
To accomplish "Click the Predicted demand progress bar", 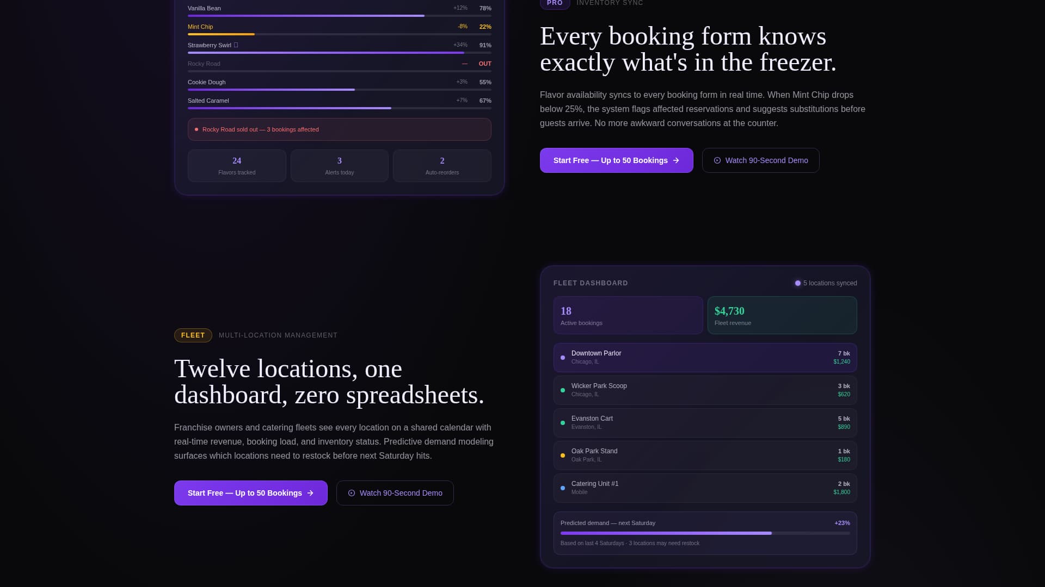I will click(x=705, y=533).
